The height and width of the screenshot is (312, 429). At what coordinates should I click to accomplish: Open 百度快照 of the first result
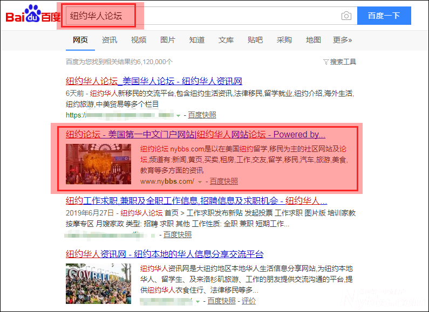[x=202, y=115]
